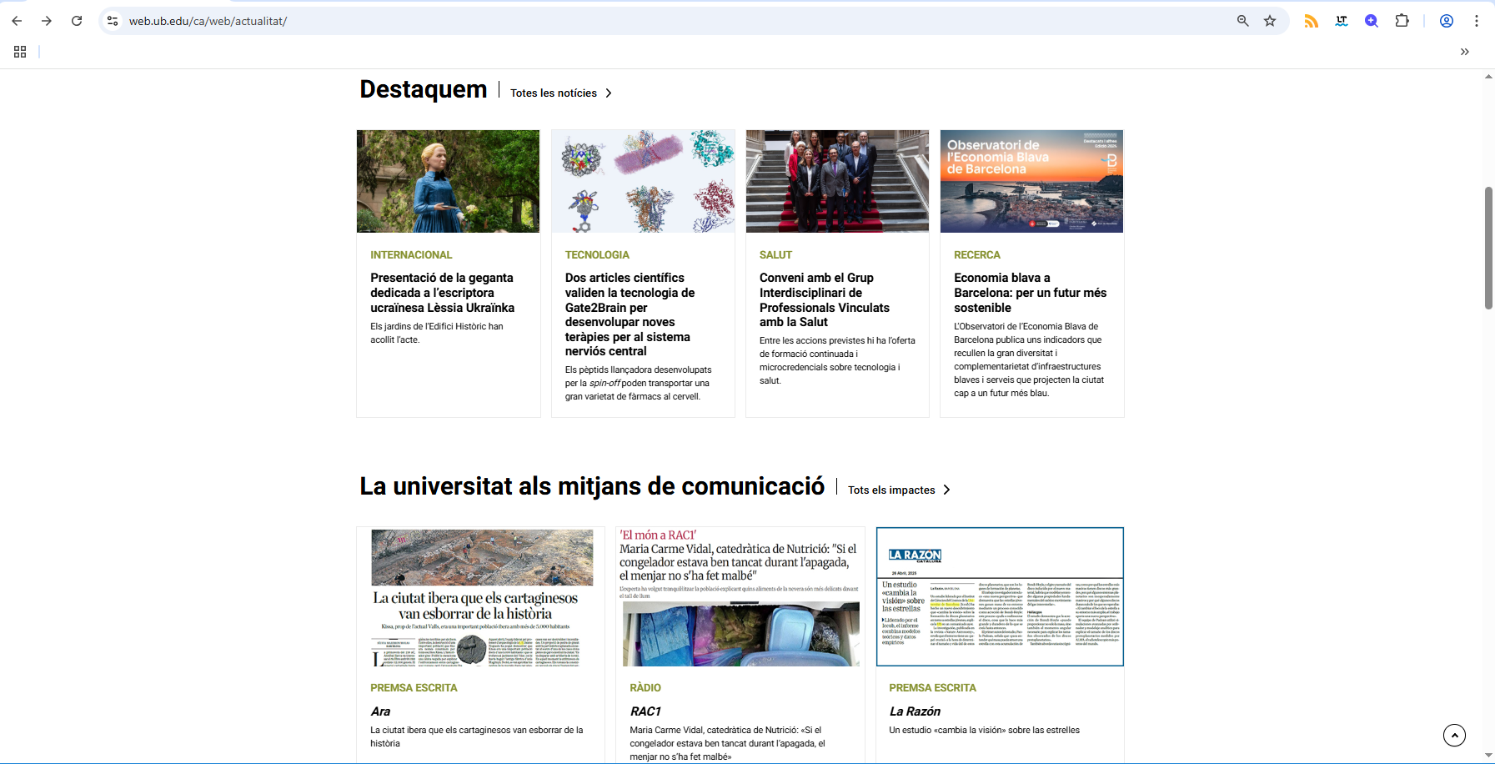Expand the hidden bookmarks double-chevron
The height and width of the screenshot is (764, 1495).
point(1465,52)
